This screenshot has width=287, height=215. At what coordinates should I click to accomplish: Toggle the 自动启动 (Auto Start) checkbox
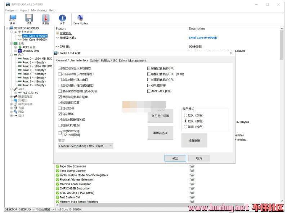pos(60,108)
